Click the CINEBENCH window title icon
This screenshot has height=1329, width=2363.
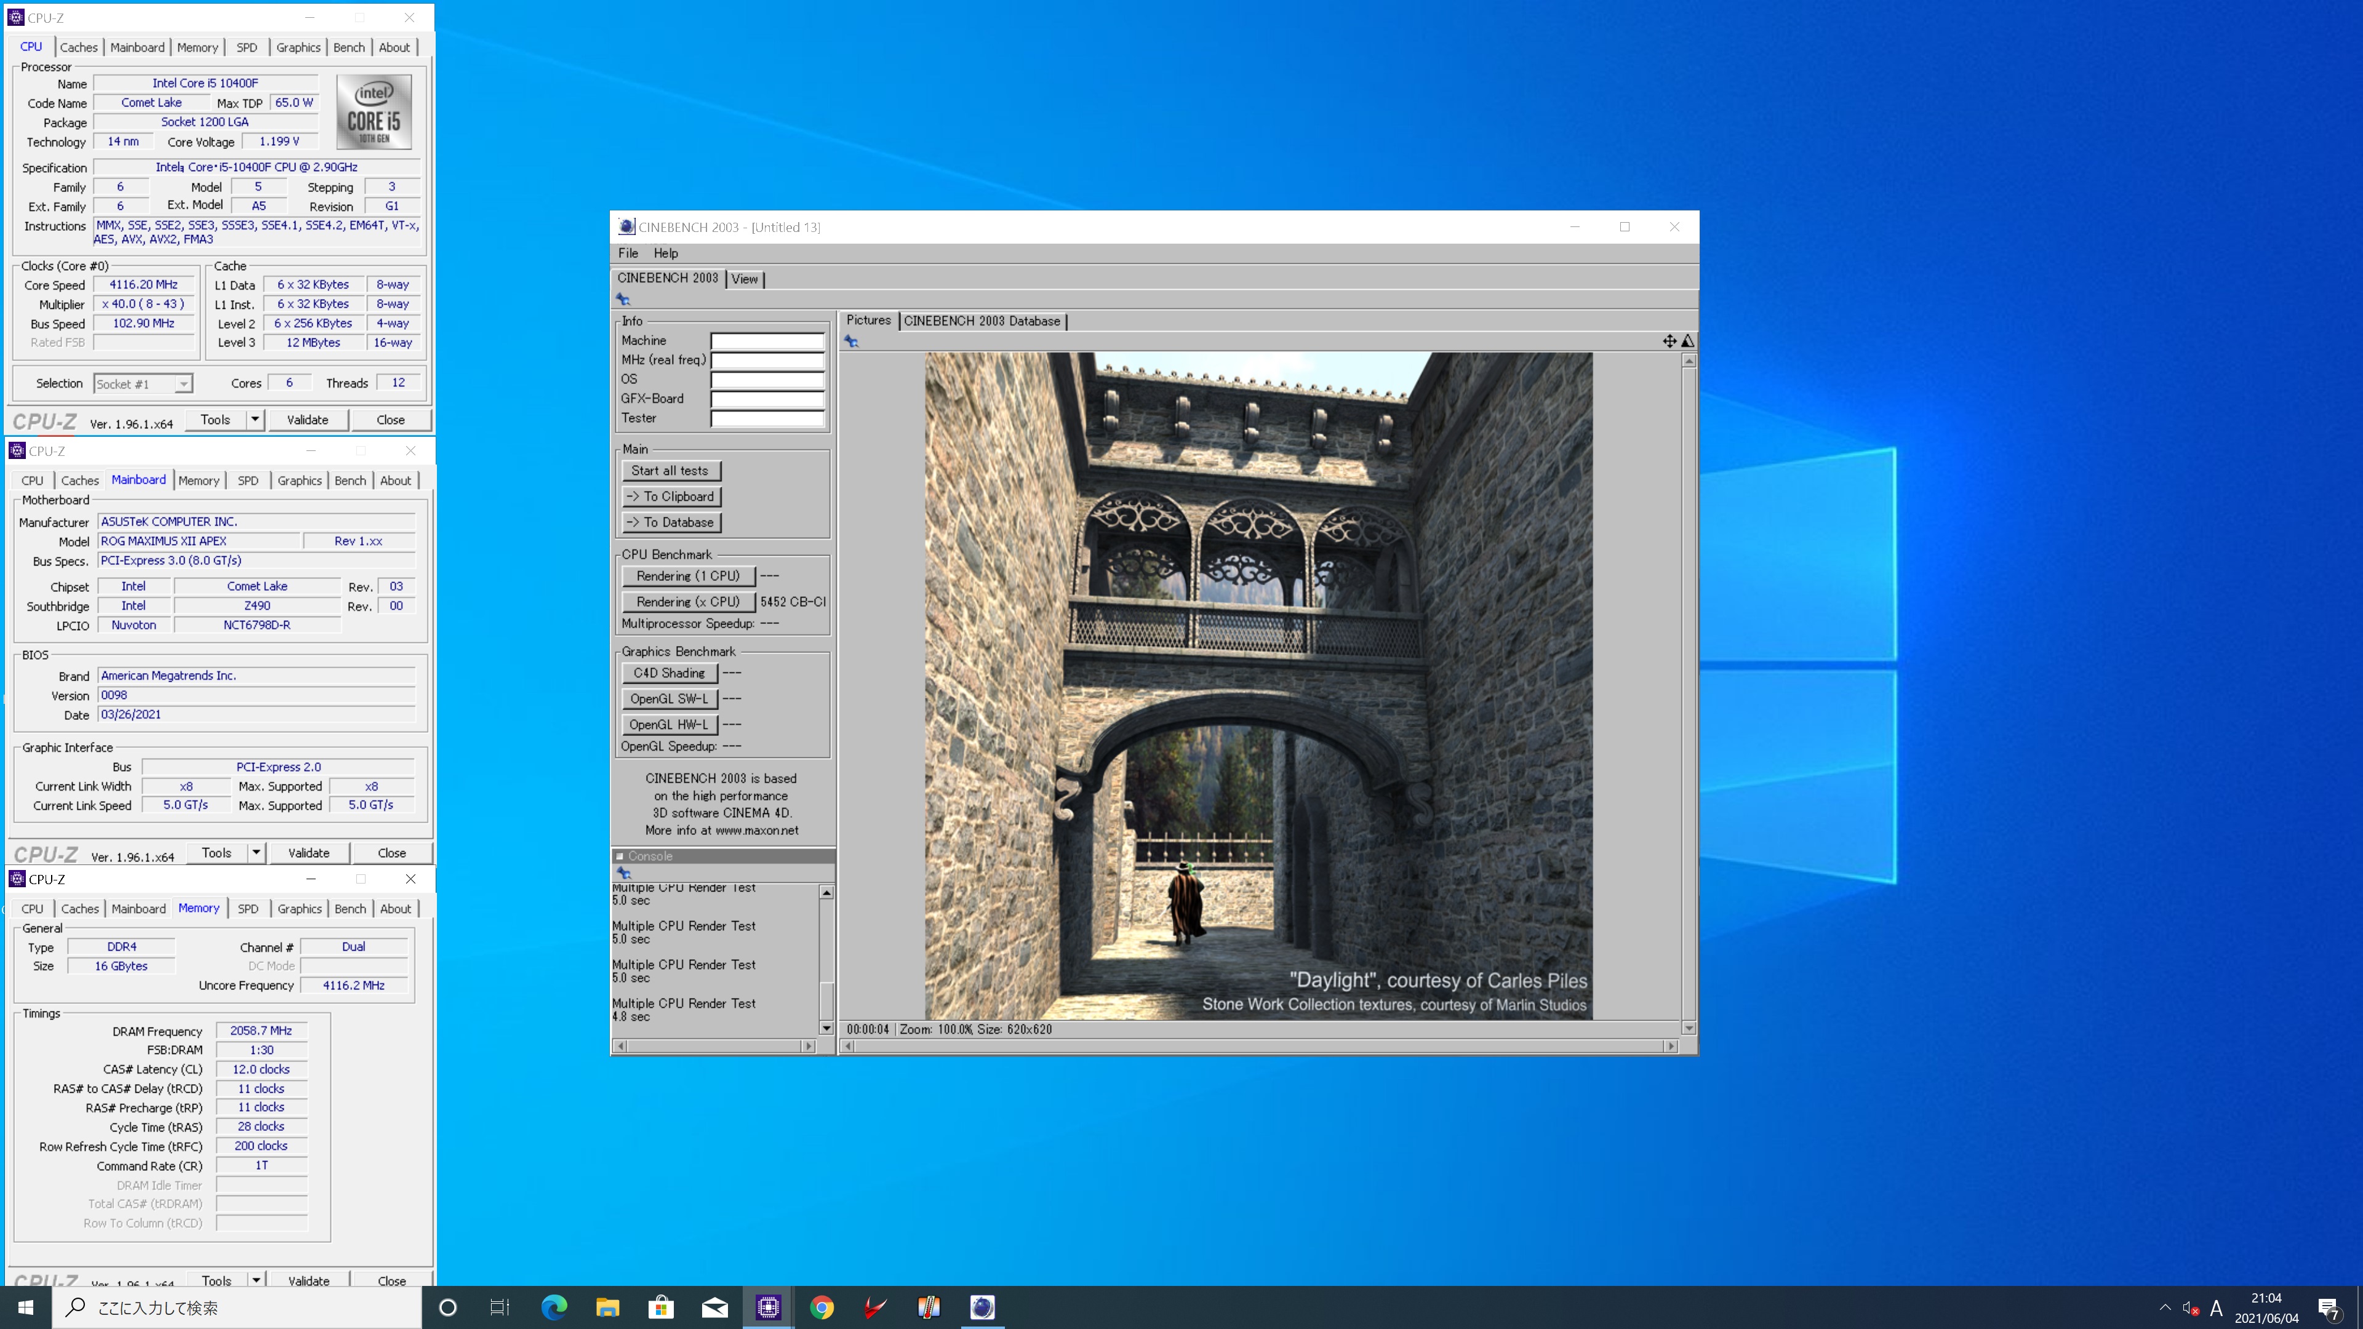(x=626, y=226)
